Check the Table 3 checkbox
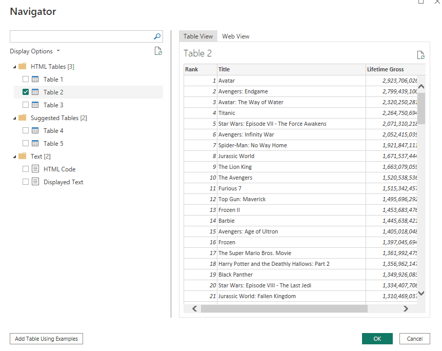Image resolution: width=442 pixels, height=351 pixels. [x=26, y=105]
